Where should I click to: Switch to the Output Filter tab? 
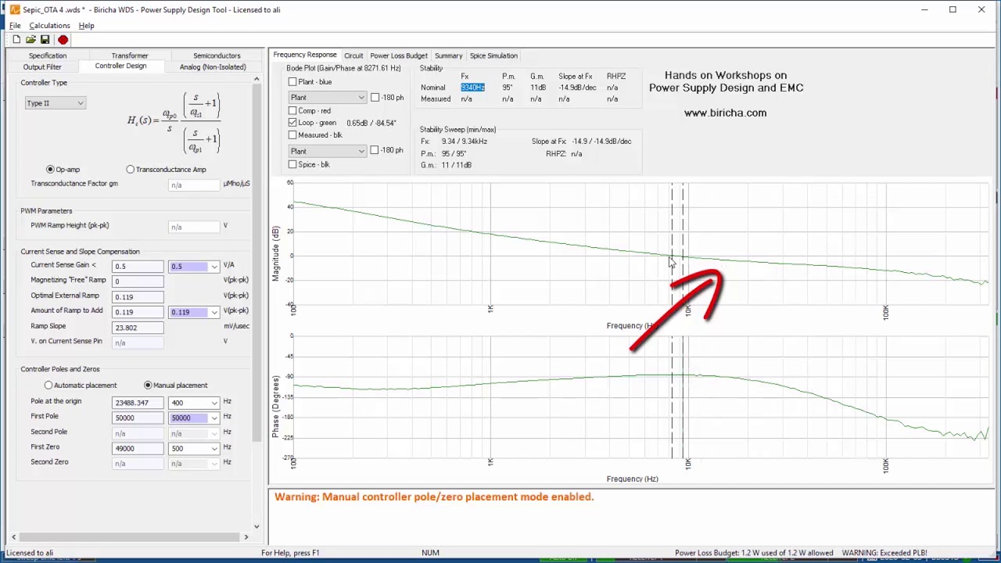[42, 67]
